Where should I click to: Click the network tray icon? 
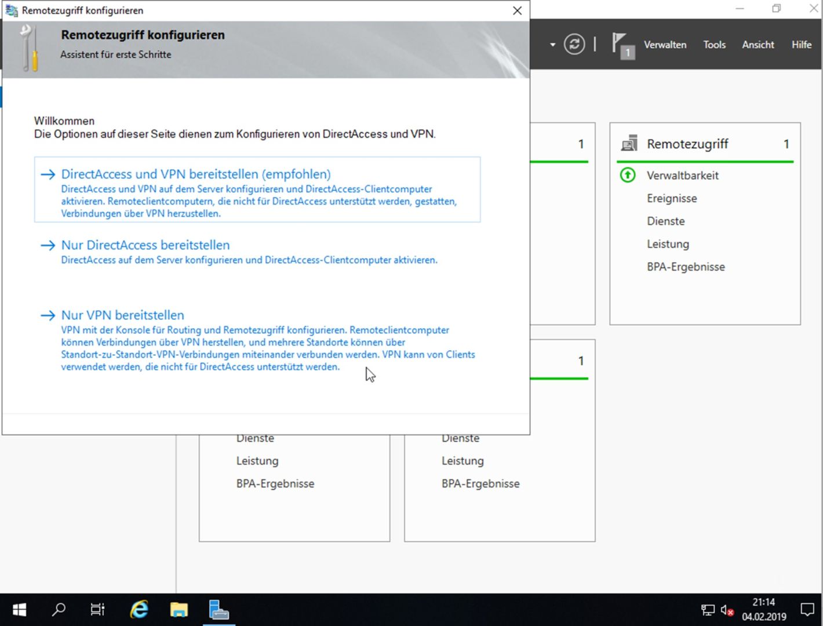point(708,610)
